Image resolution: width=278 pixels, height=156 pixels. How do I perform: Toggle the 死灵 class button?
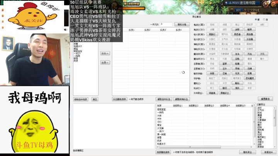click(237, 73)
